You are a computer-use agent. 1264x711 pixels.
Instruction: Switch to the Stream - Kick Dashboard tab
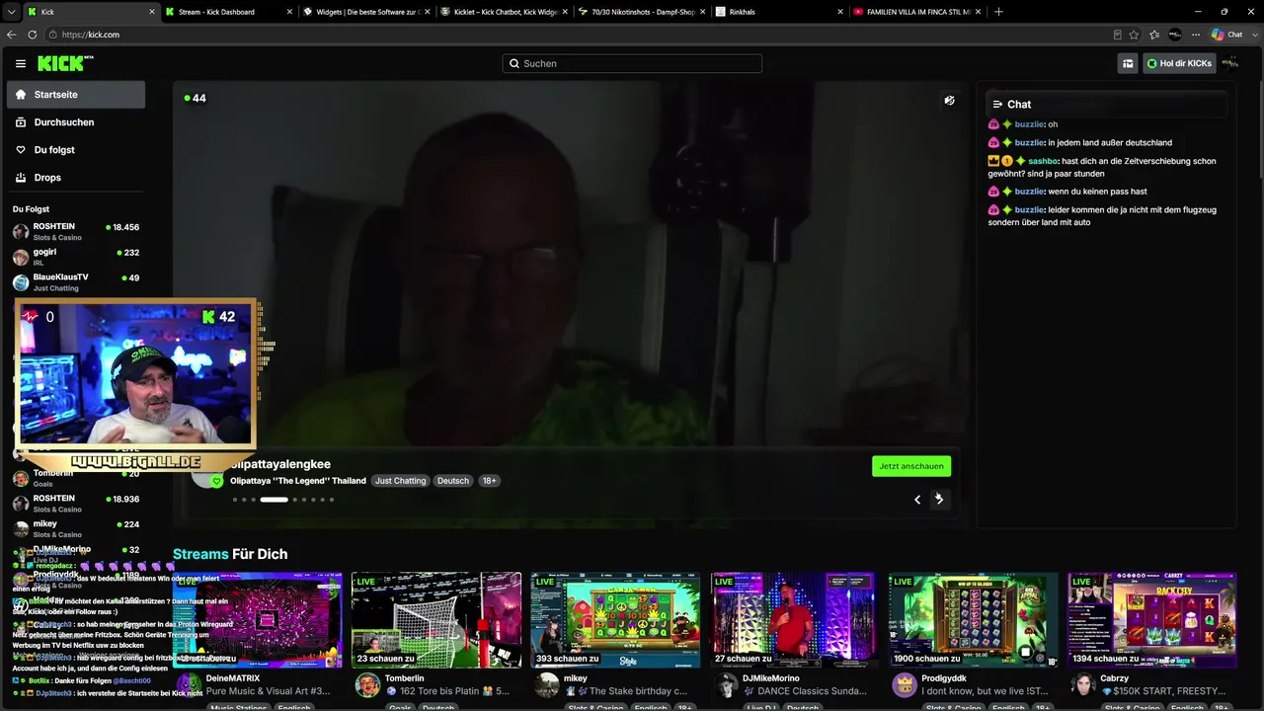pos(229,12)
